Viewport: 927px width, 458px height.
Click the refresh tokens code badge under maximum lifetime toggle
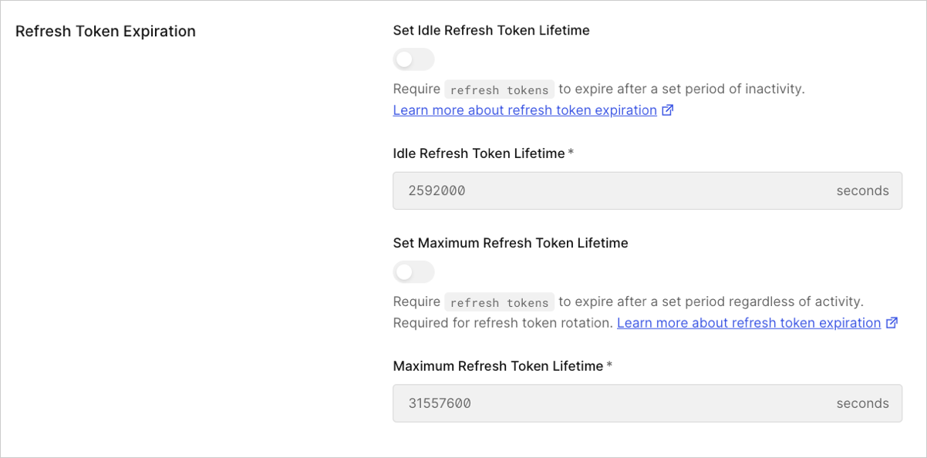coord(499,301)
